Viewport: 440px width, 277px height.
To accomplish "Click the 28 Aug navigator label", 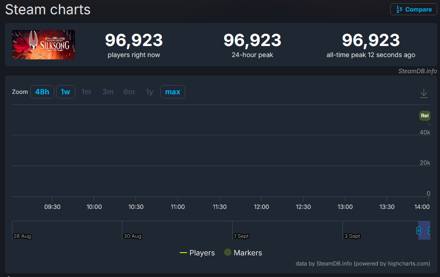I will 22,236.
